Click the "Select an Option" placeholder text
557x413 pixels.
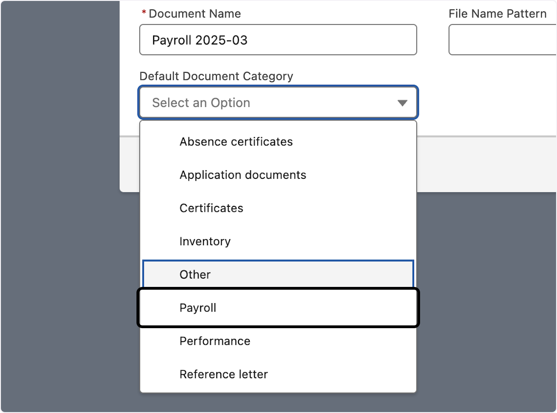point(201,103)
